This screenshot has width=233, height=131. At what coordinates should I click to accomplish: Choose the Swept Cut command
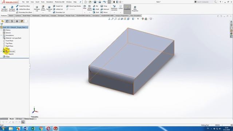point(58,6)
